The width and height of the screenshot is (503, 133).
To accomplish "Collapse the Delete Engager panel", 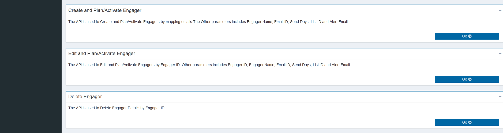I will [500, 97].
